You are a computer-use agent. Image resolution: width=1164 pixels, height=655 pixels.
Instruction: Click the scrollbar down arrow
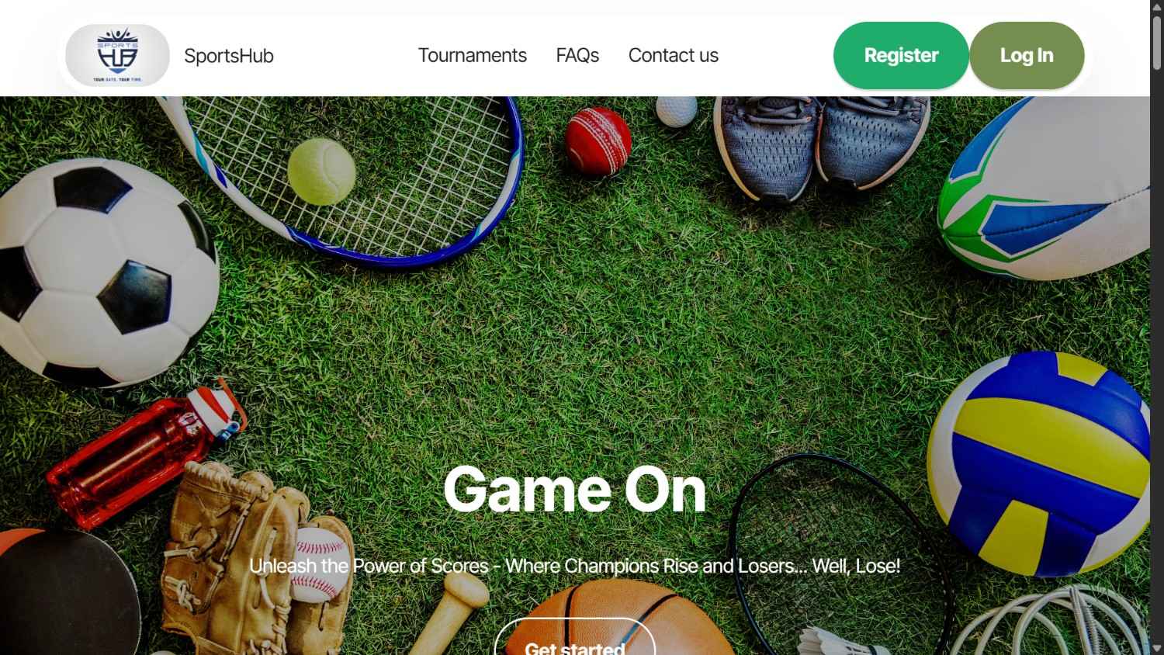[1157, 648]
